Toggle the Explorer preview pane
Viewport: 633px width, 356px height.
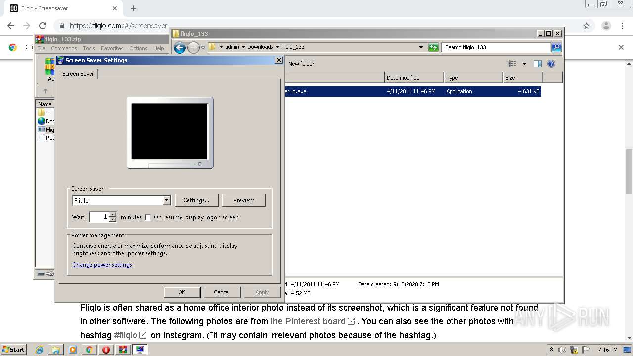(x=538, y=64)
